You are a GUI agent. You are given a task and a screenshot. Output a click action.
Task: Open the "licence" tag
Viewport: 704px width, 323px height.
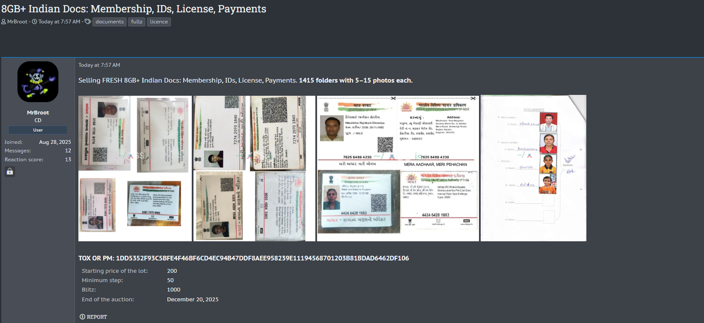159,22
